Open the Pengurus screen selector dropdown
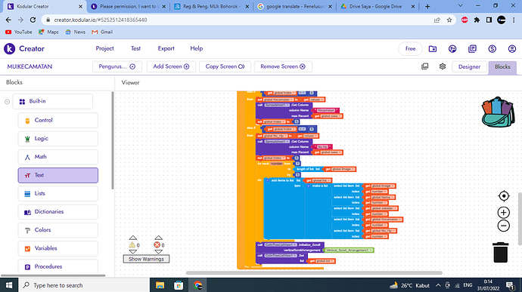Screen dimensions: 522x292 click(117, 66)
